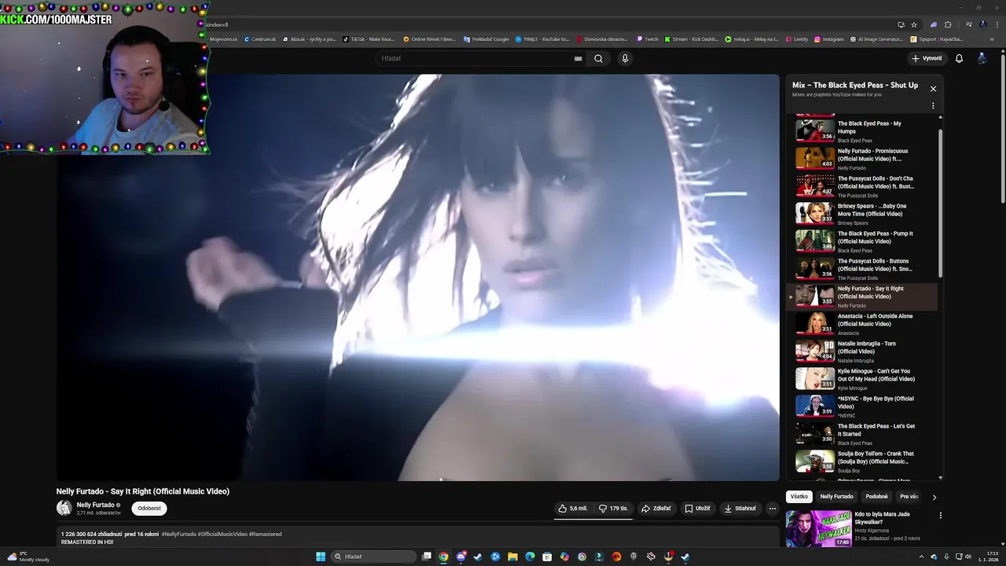Select the Podobné filter chip

point(876,497)
